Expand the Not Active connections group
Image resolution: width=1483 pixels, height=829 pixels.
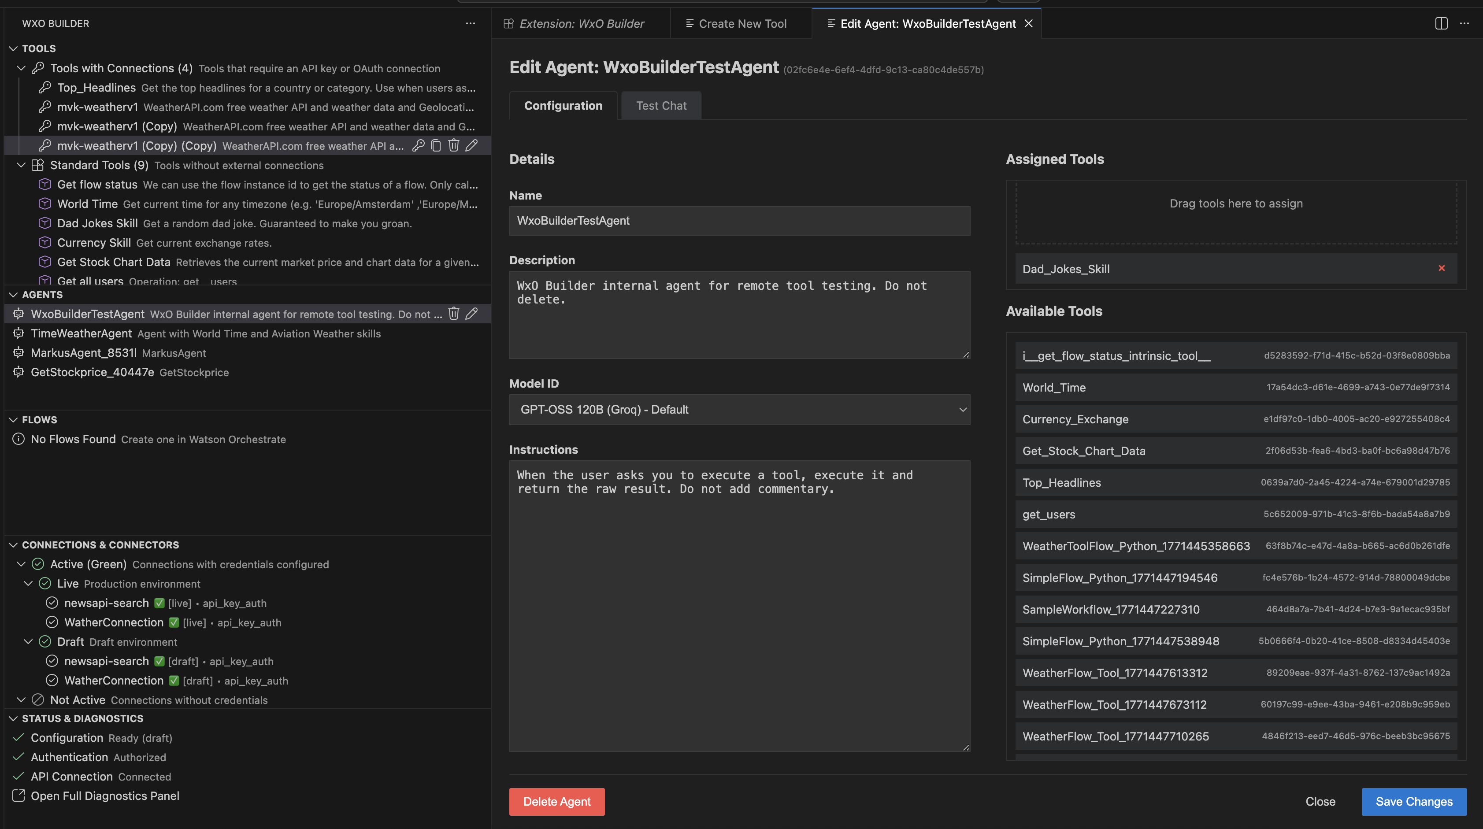click(21, 699)
